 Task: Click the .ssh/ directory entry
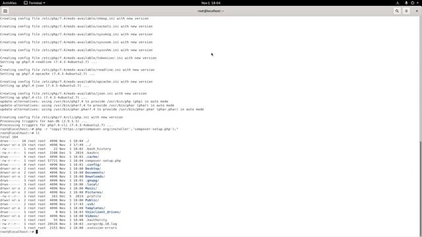[90, 204]
